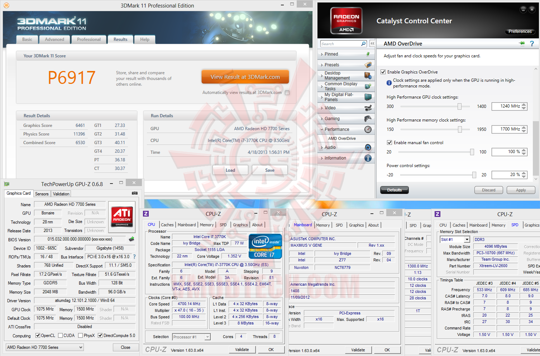
Task: Click the Apply button in Catalyst
Action: pos(521,190)
